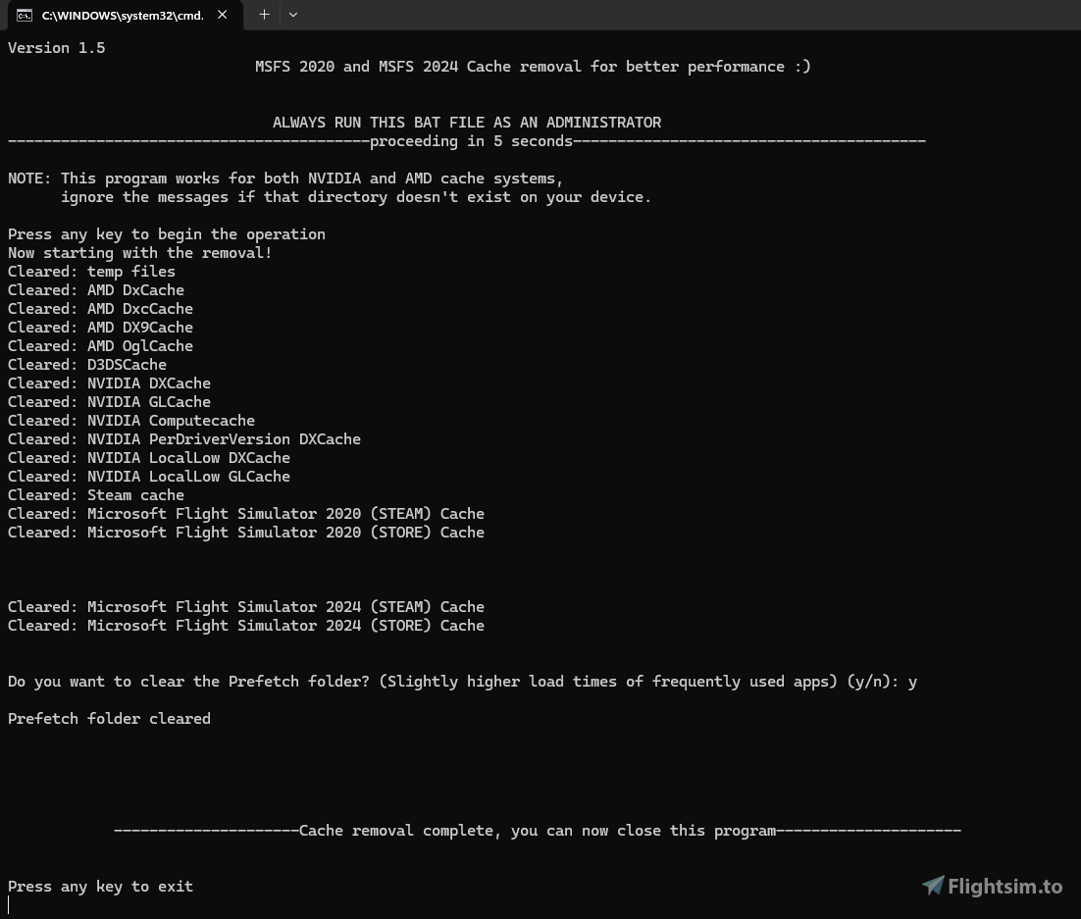The image size is (1081, 919).
Task: Place the cursor at the blinking terminal prompt
Action: pos(9,904)
